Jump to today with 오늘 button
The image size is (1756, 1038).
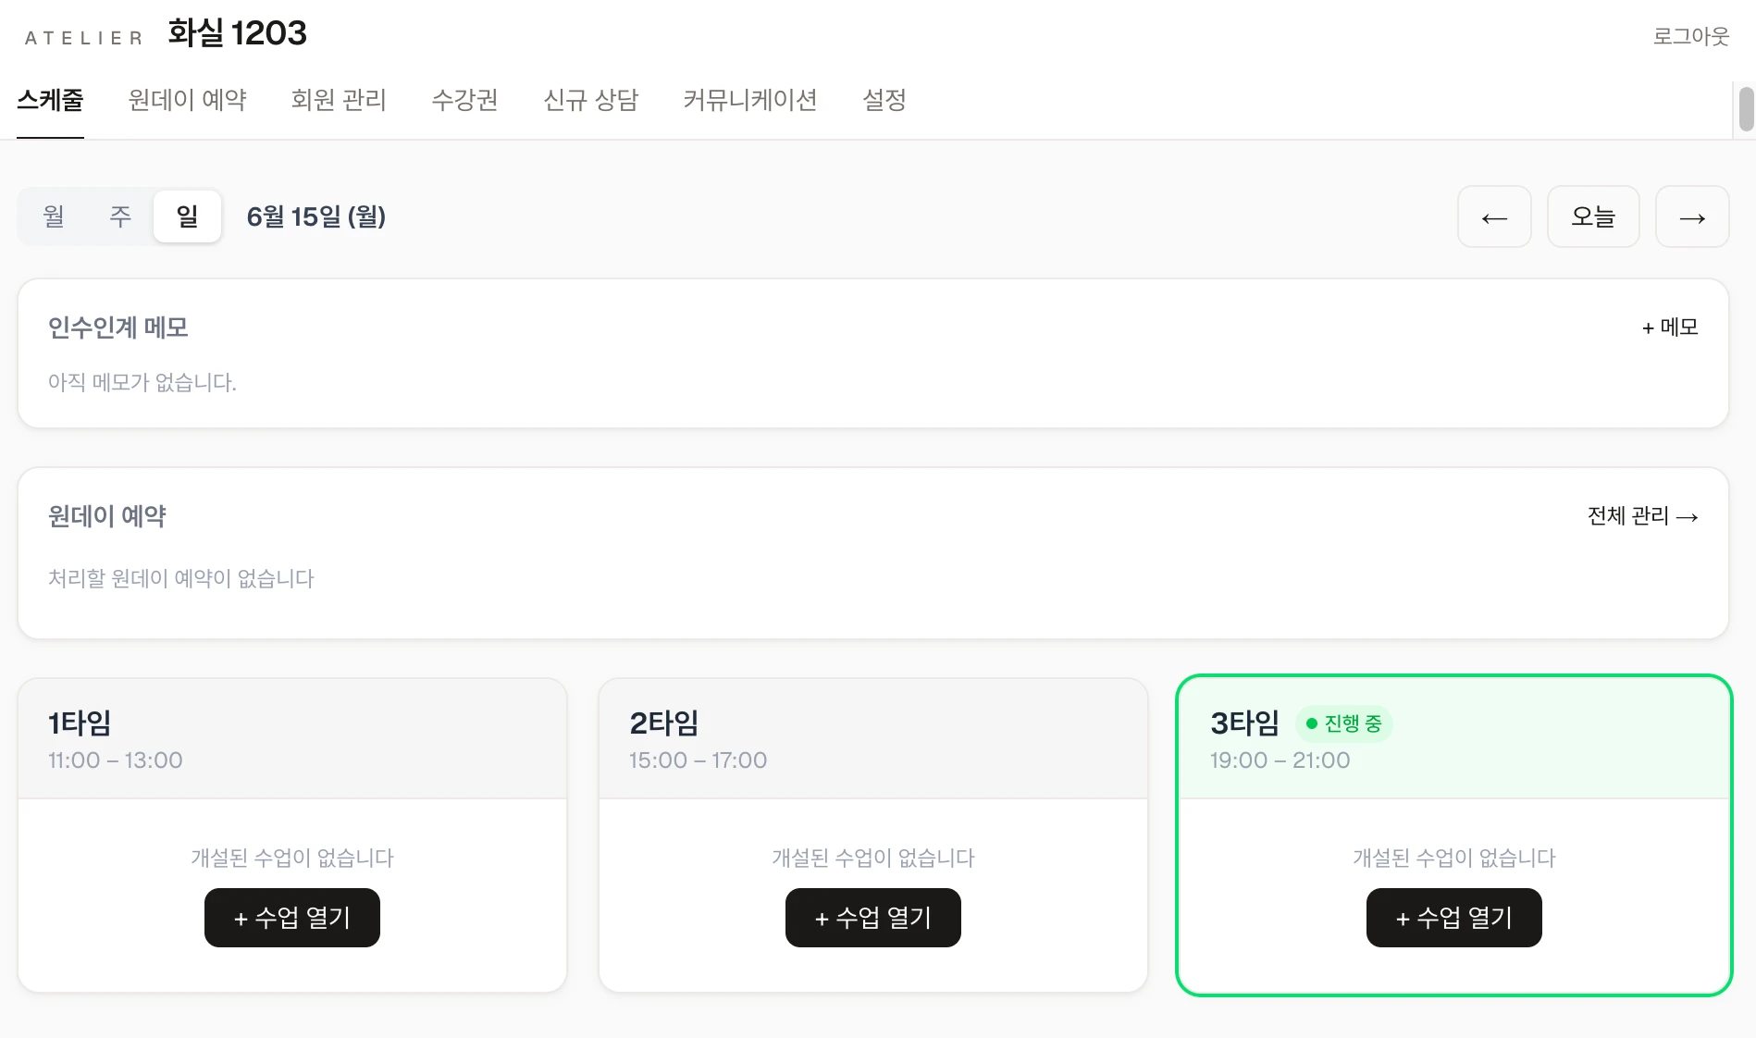click(x=1593, y=217)
